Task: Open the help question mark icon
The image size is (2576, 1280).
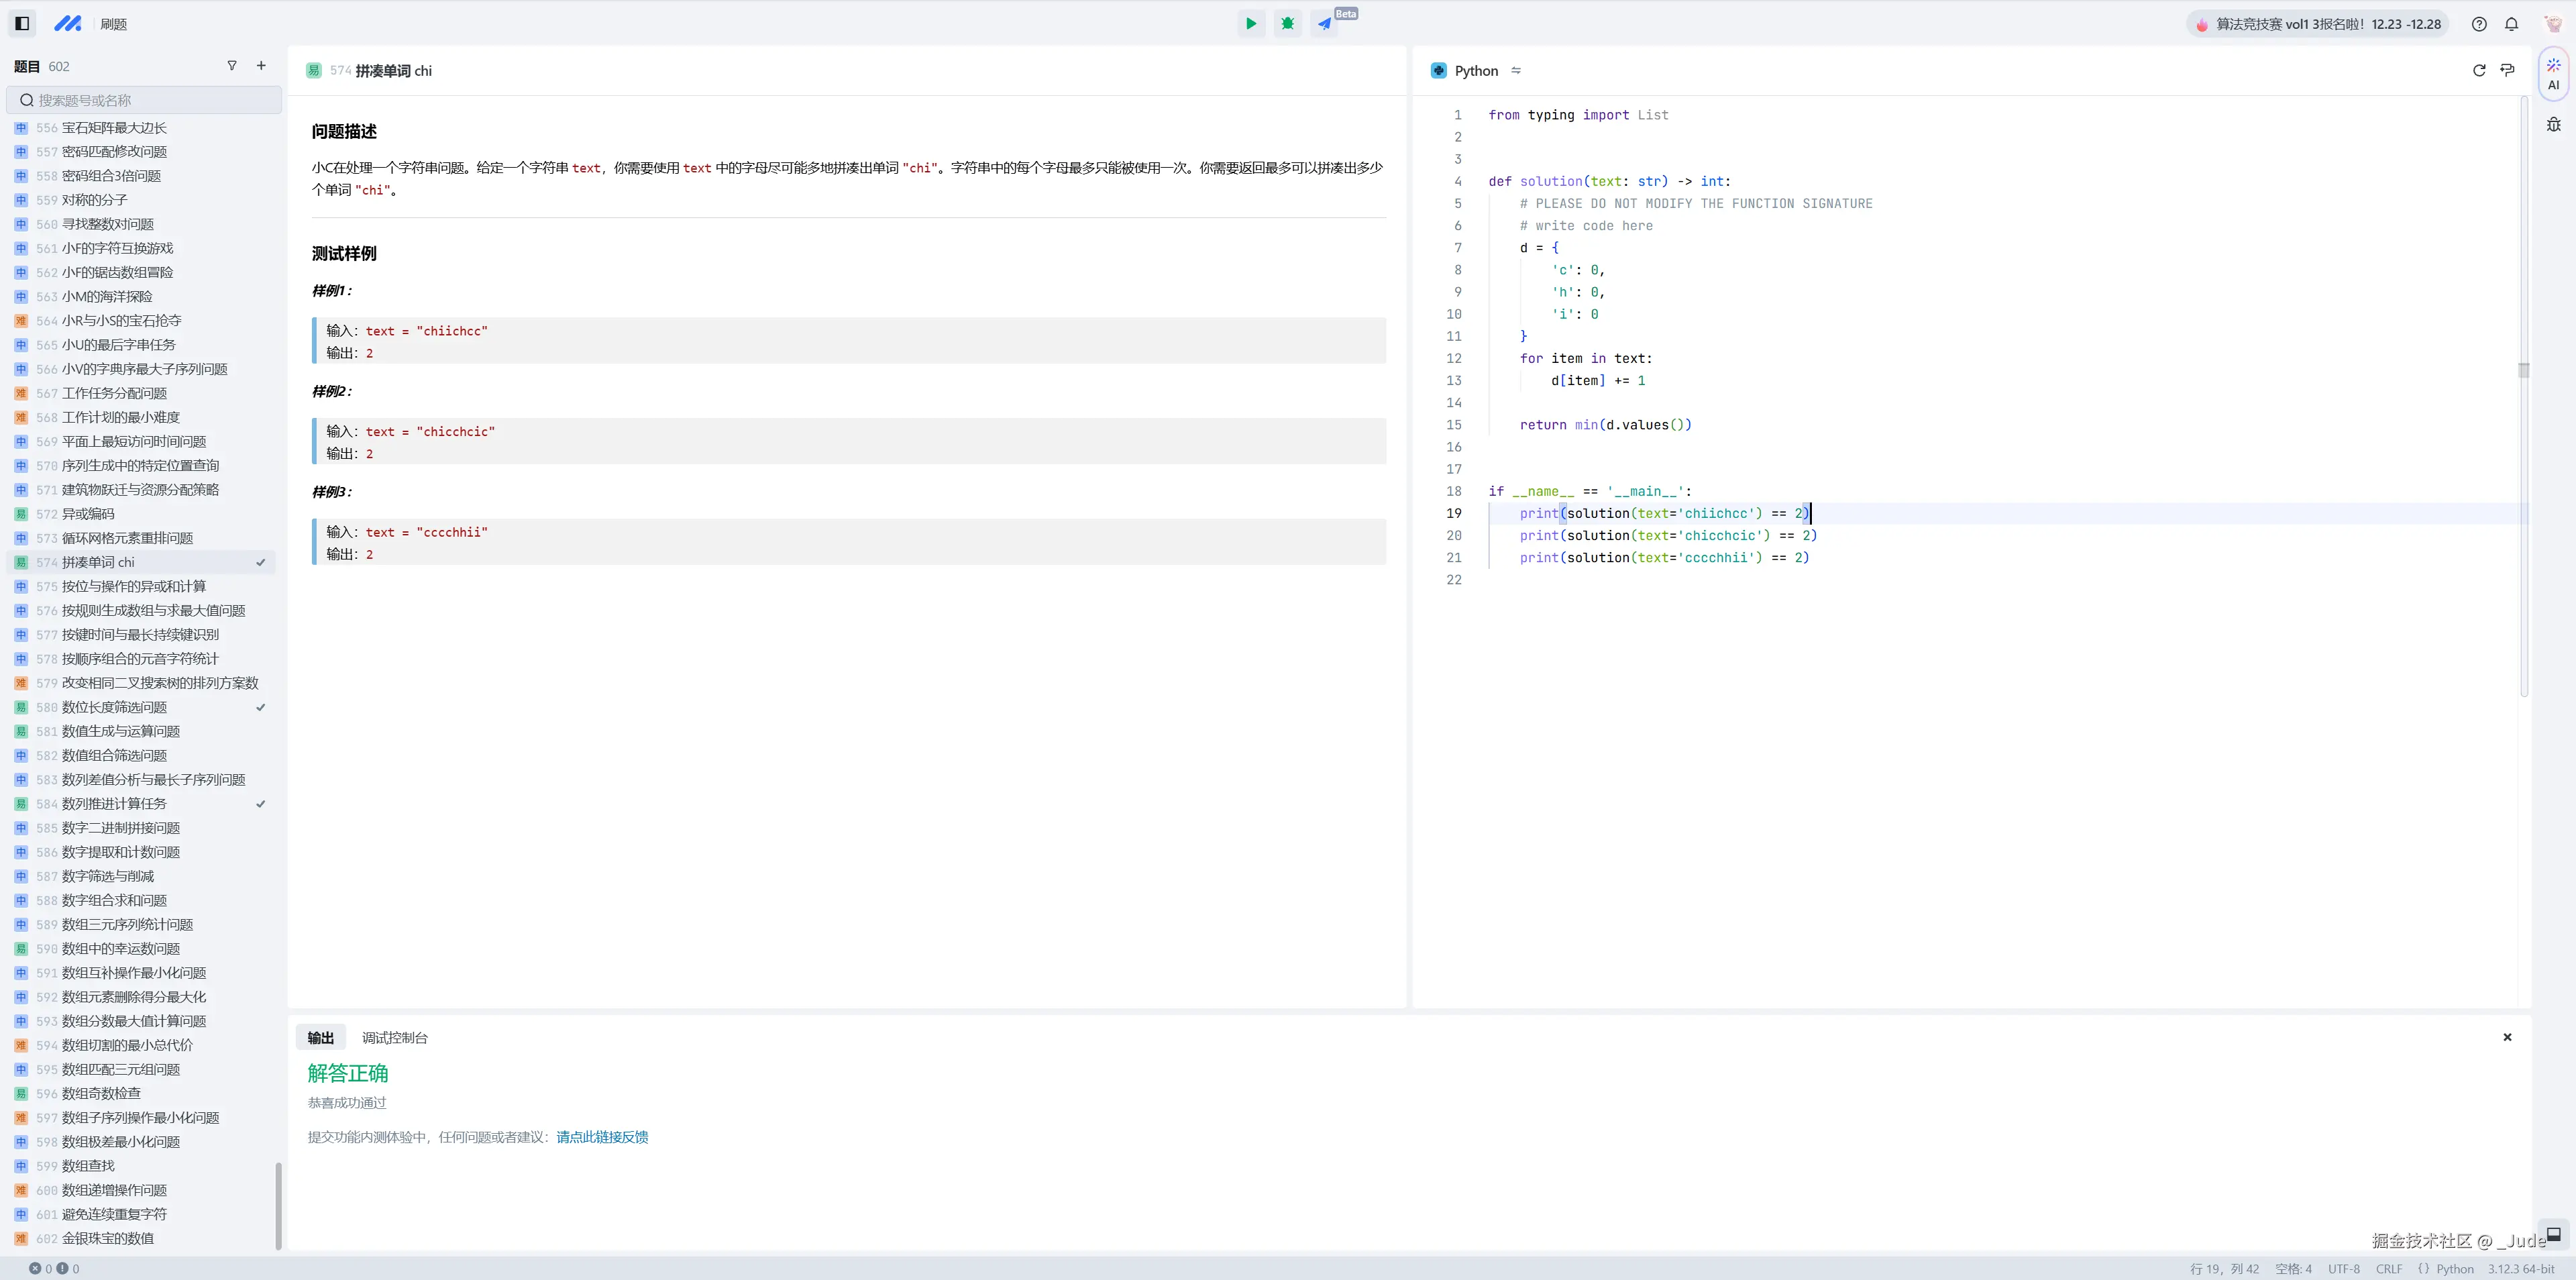Action: [x=2479, y=24]
